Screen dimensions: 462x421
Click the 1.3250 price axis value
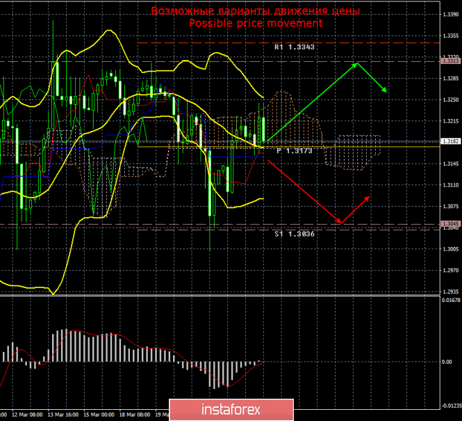click(451, 100)
